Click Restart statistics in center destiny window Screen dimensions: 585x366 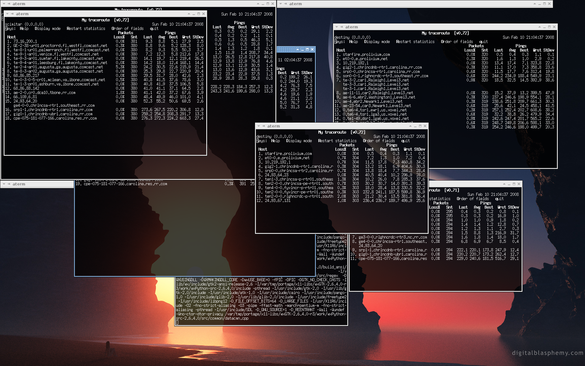(337, 141)
